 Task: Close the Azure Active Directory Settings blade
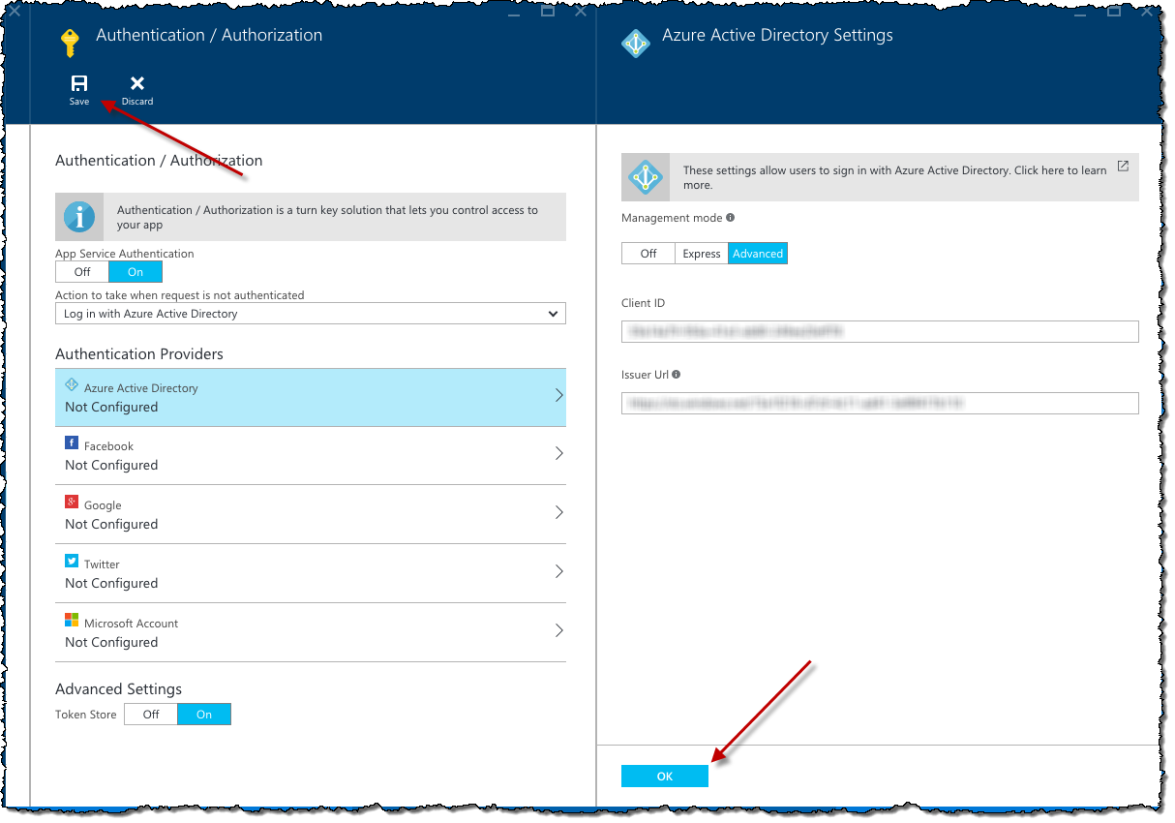(x=1147, y=11)
